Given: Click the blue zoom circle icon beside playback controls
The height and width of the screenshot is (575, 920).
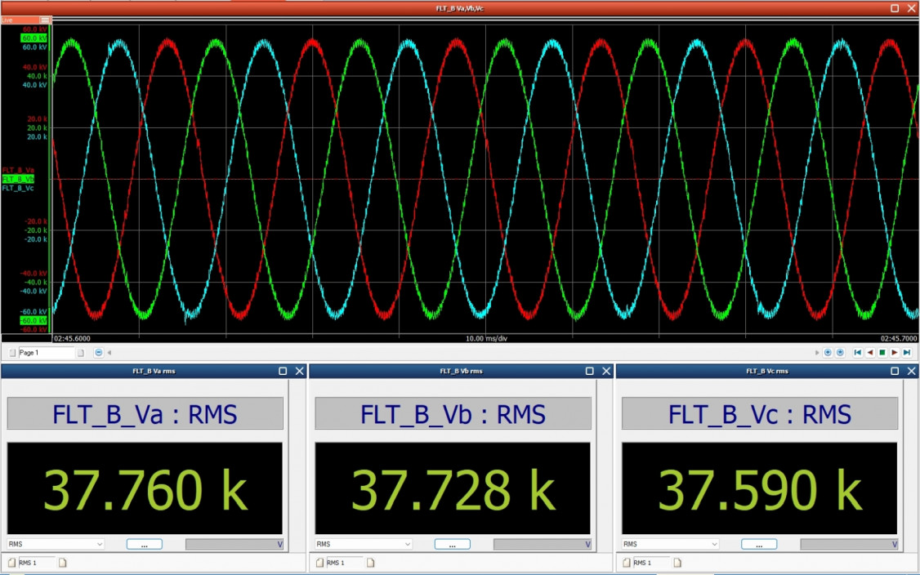Looking at the screenshot, I should 828,352.
